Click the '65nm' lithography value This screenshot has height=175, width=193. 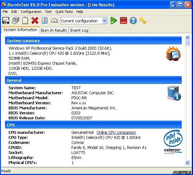[76, 158]
